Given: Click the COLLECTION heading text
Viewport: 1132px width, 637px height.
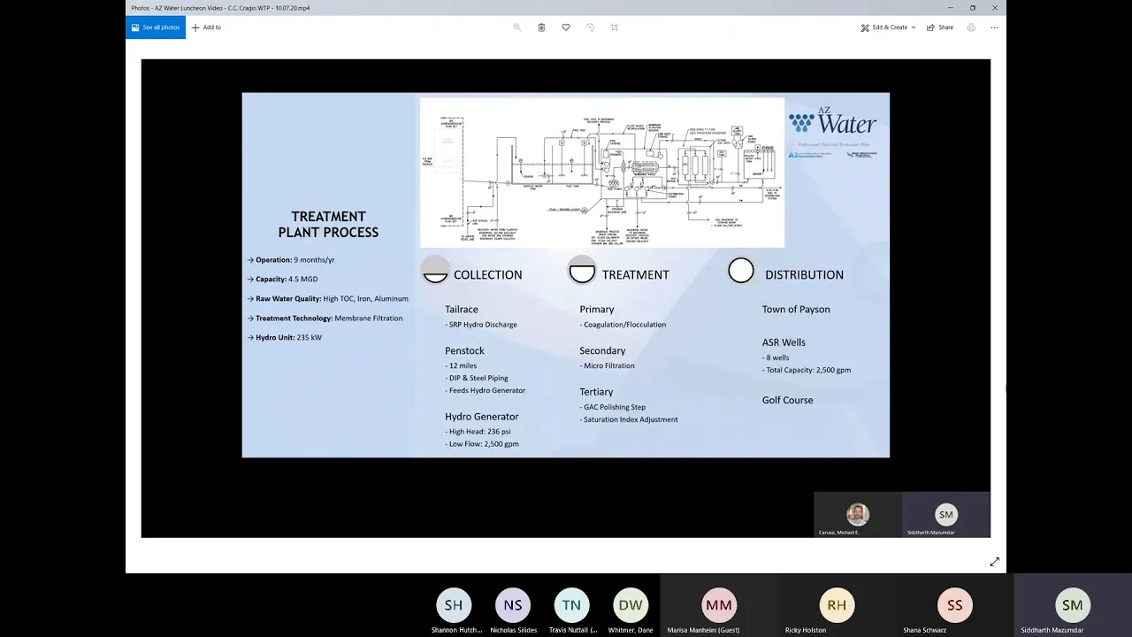Looking at the screenshot, I should [487, 274].
